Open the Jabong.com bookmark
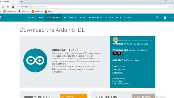 10,11
